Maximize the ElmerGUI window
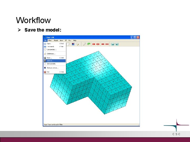 click(135, 37)
